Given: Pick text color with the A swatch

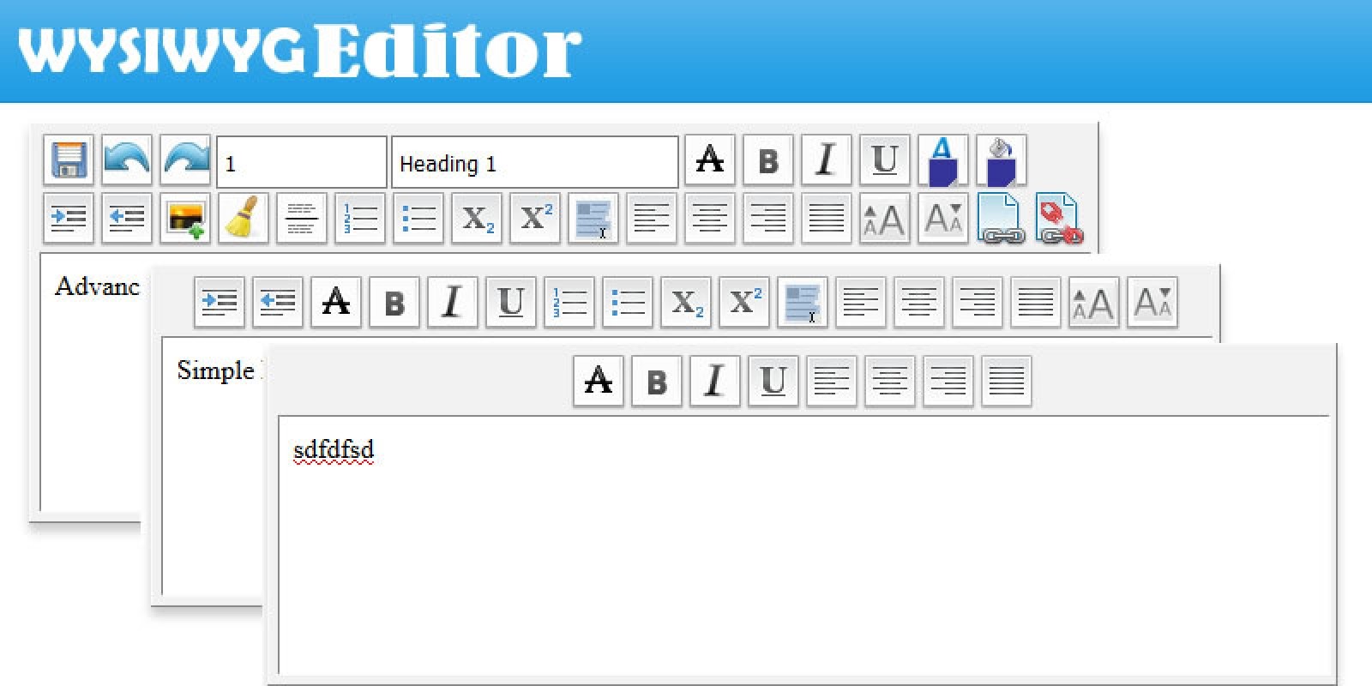Looking at the screenshot, I should [943, 160].
